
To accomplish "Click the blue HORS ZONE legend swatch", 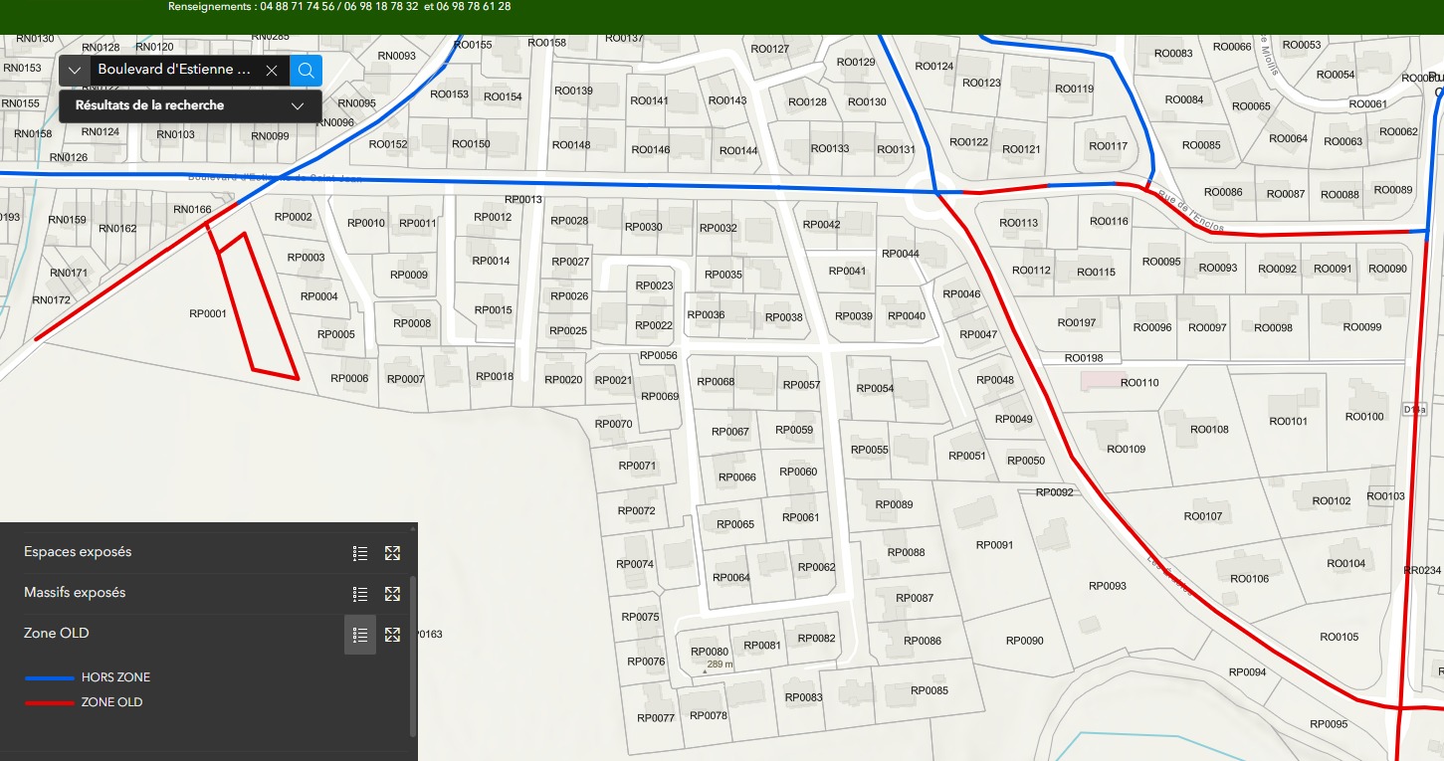I will click(x=50, y=677).
